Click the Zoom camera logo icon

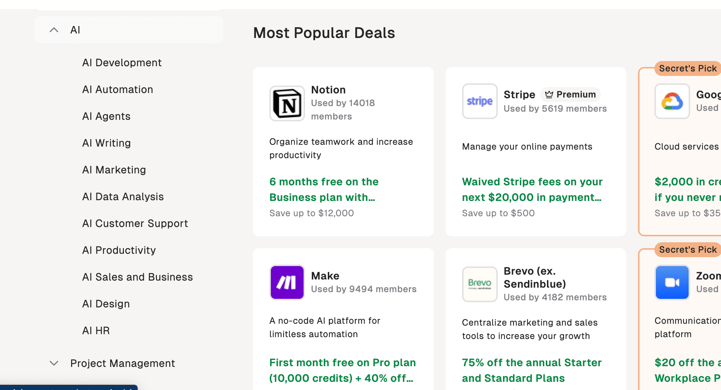(x=672, y=282)
